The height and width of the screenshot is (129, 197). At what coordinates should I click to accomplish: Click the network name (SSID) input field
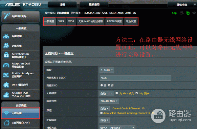coord(136,78)
